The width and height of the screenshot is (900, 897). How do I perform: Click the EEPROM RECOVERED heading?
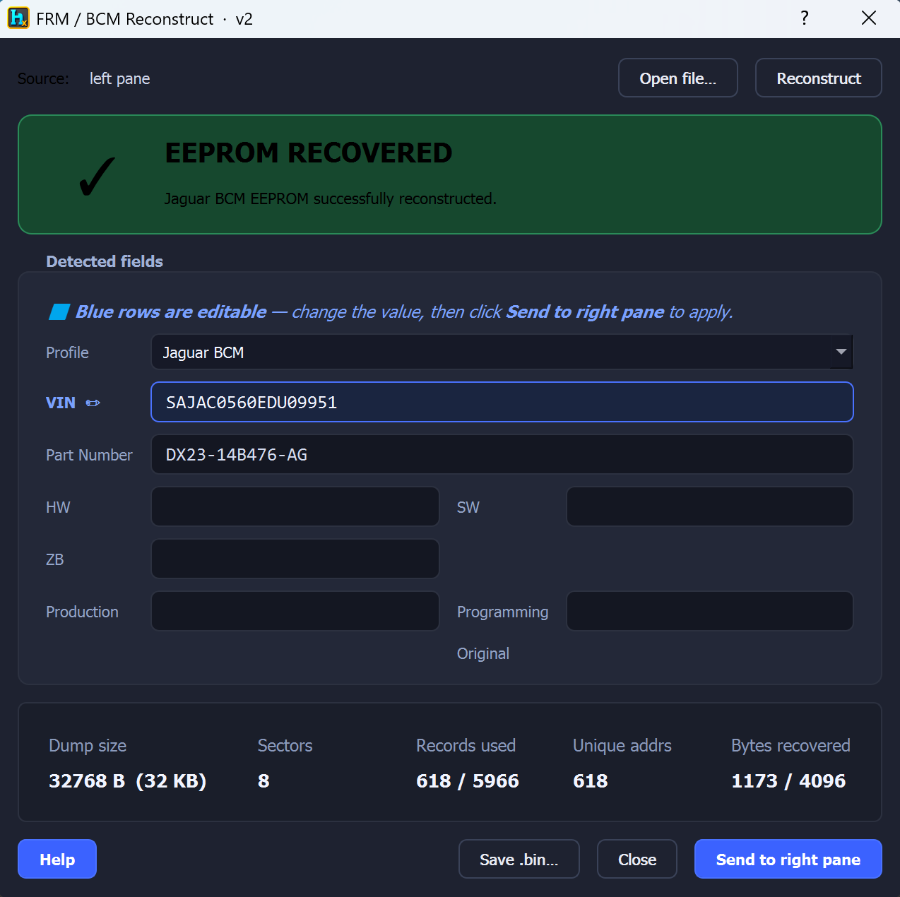coord(309,153)
